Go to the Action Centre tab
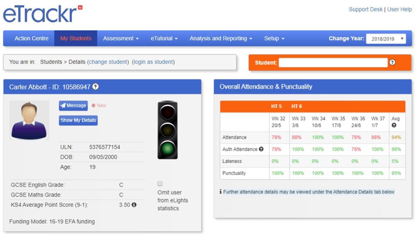 pyautogui.click(x=32, y=39)
